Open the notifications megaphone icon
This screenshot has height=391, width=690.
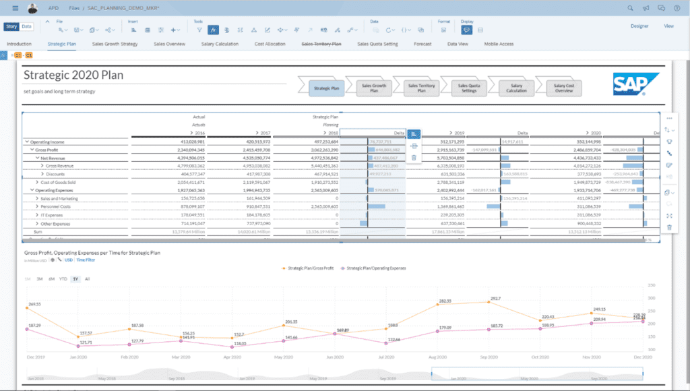[x=646, y=8]
